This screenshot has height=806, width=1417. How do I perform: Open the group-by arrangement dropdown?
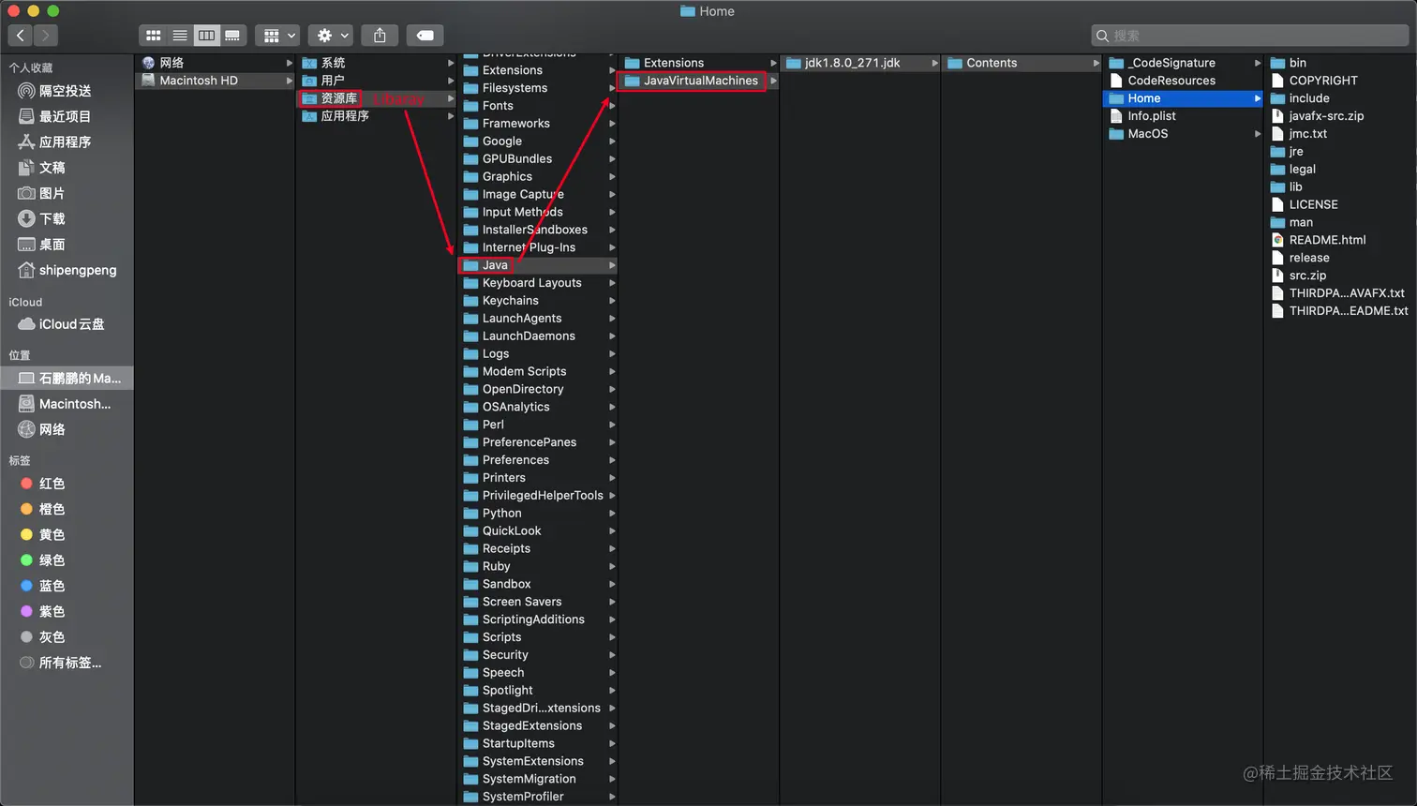[x=278, y=36]
